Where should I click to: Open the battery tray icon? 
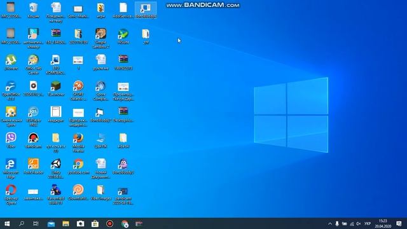click(x=344, y=223)
